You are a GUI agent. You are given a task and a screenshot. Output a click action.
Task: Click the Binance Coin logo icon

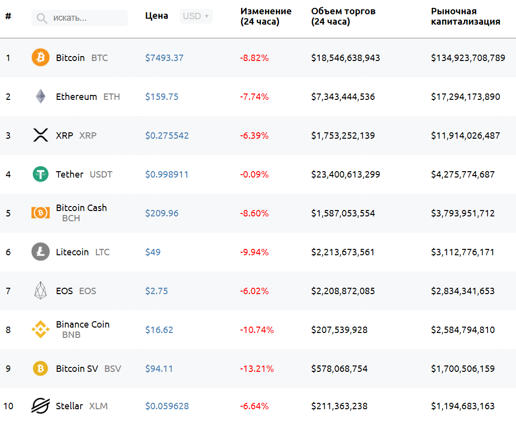coord(40,330)
